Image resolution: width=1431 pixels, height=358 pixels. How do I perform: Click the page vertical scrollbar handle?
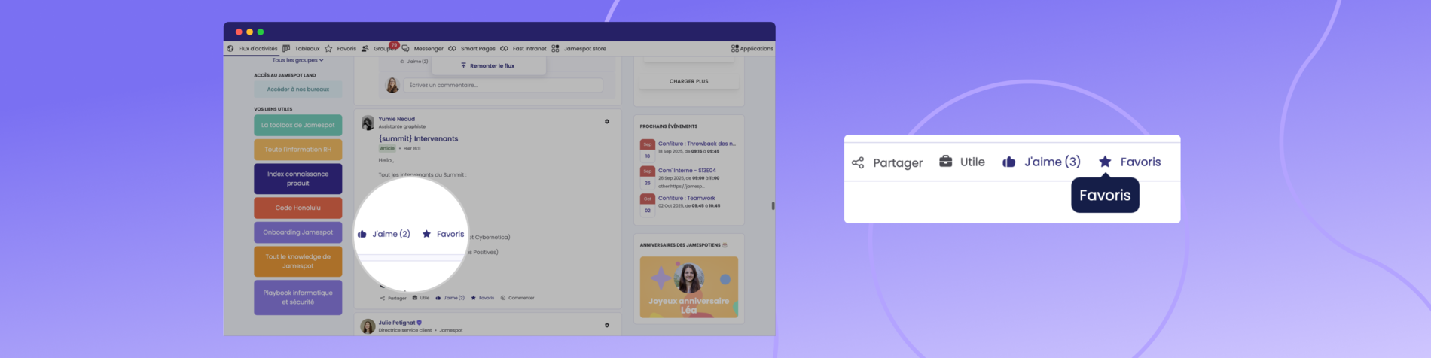[773, 205]
